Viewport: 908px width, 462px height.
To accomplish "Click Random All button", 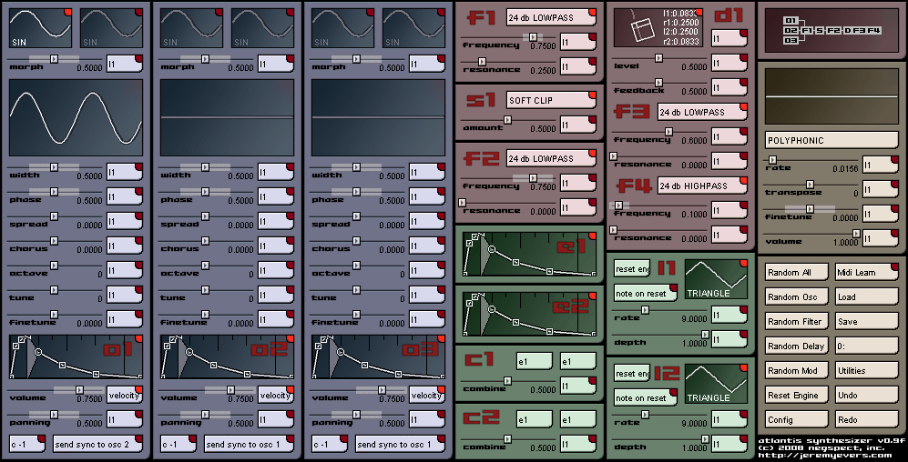I will (x=796, y=272).
